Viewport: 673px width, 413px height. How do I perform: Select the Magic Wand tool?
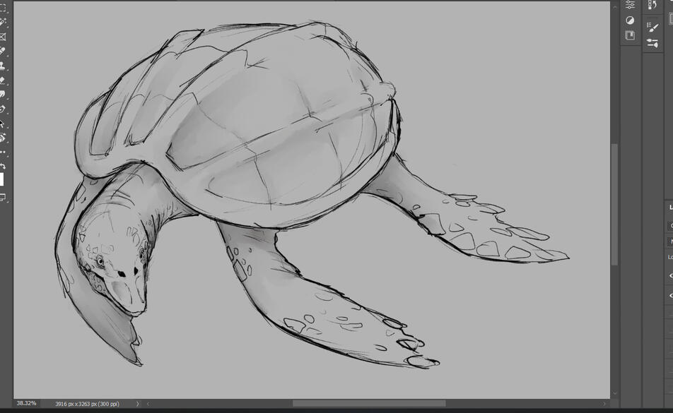click(2, 23)
